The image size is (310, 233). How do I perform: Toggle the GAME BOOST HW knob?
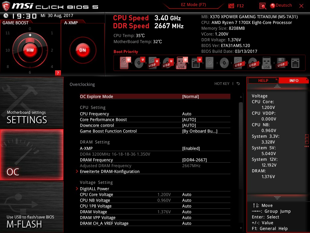30,50
